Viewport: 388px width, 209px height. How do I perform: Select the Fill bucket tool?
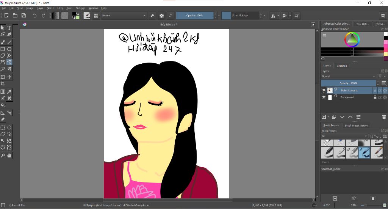(x=3, y=105)
